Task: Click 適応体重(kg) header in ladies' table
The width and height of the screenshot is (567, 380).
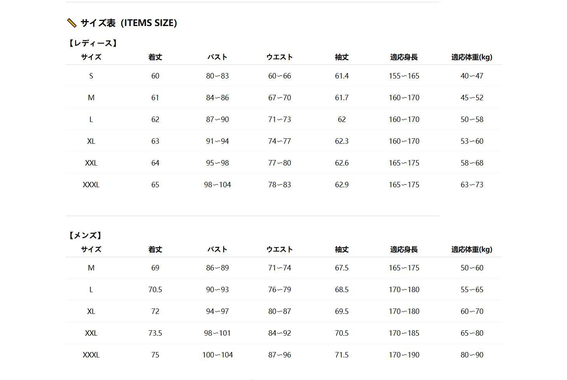Action: click(x=471, y=57)
